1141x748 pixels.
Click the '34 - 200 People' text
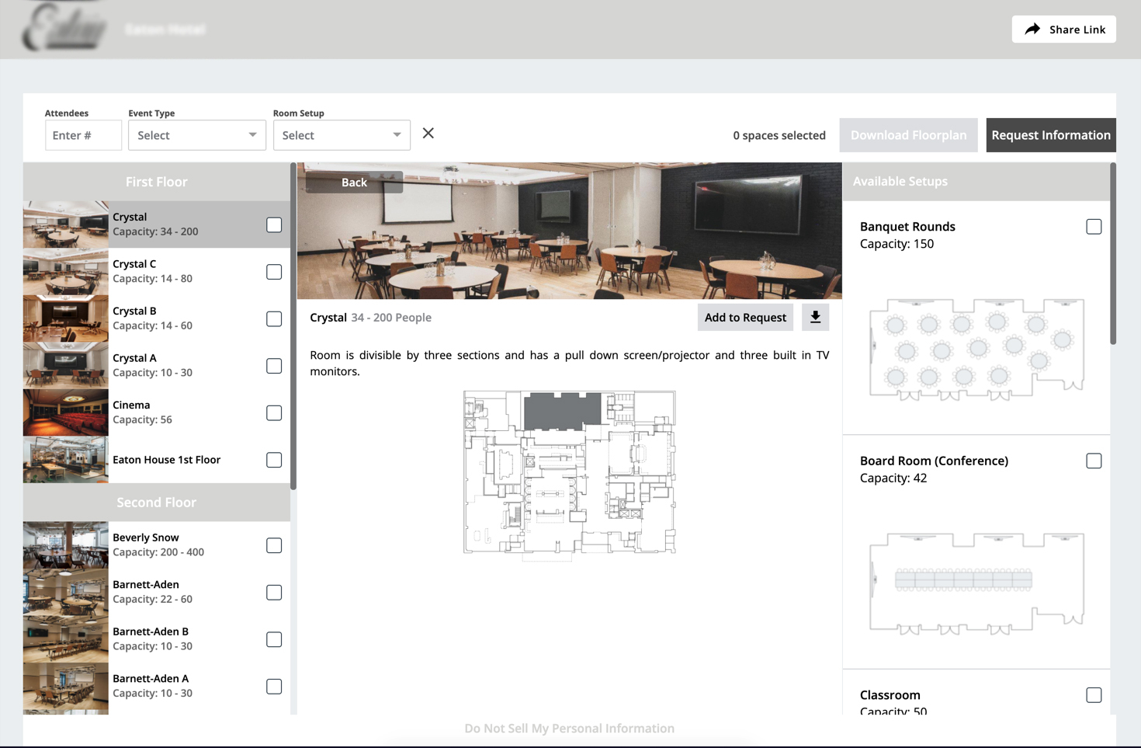point(391,318)
